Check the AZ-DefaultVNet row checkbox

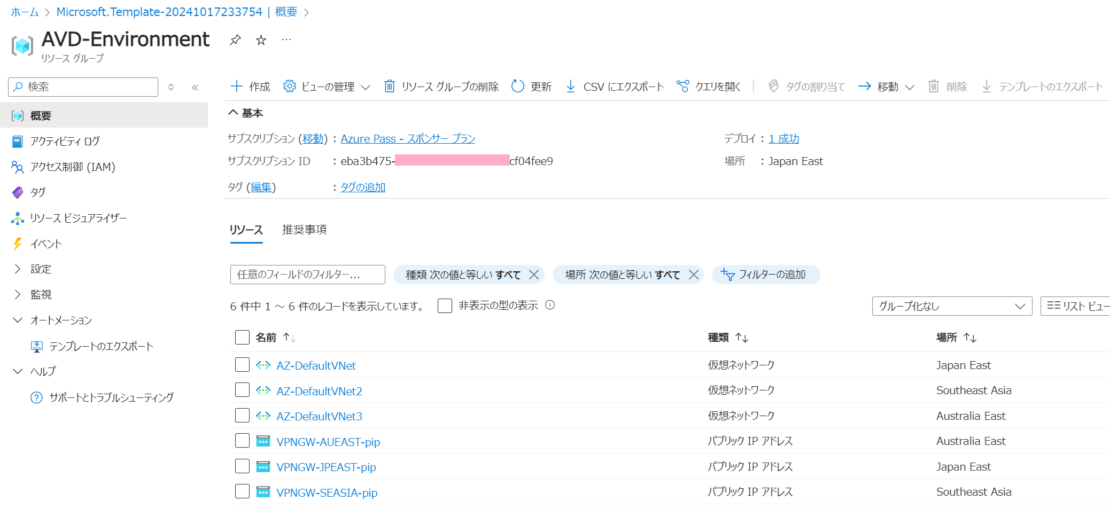point(242,365)
